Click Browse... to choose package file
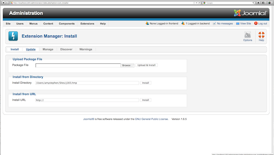274x155 pixels. point(127,65)
